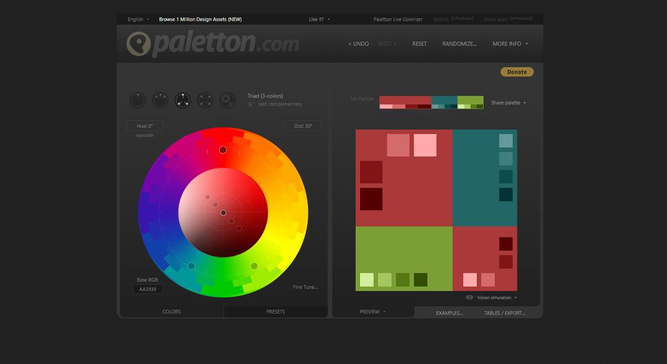The height and width of the screenshot is (364, 667).
Task: Click the opposite label under Hue
Action: [144, 136]
